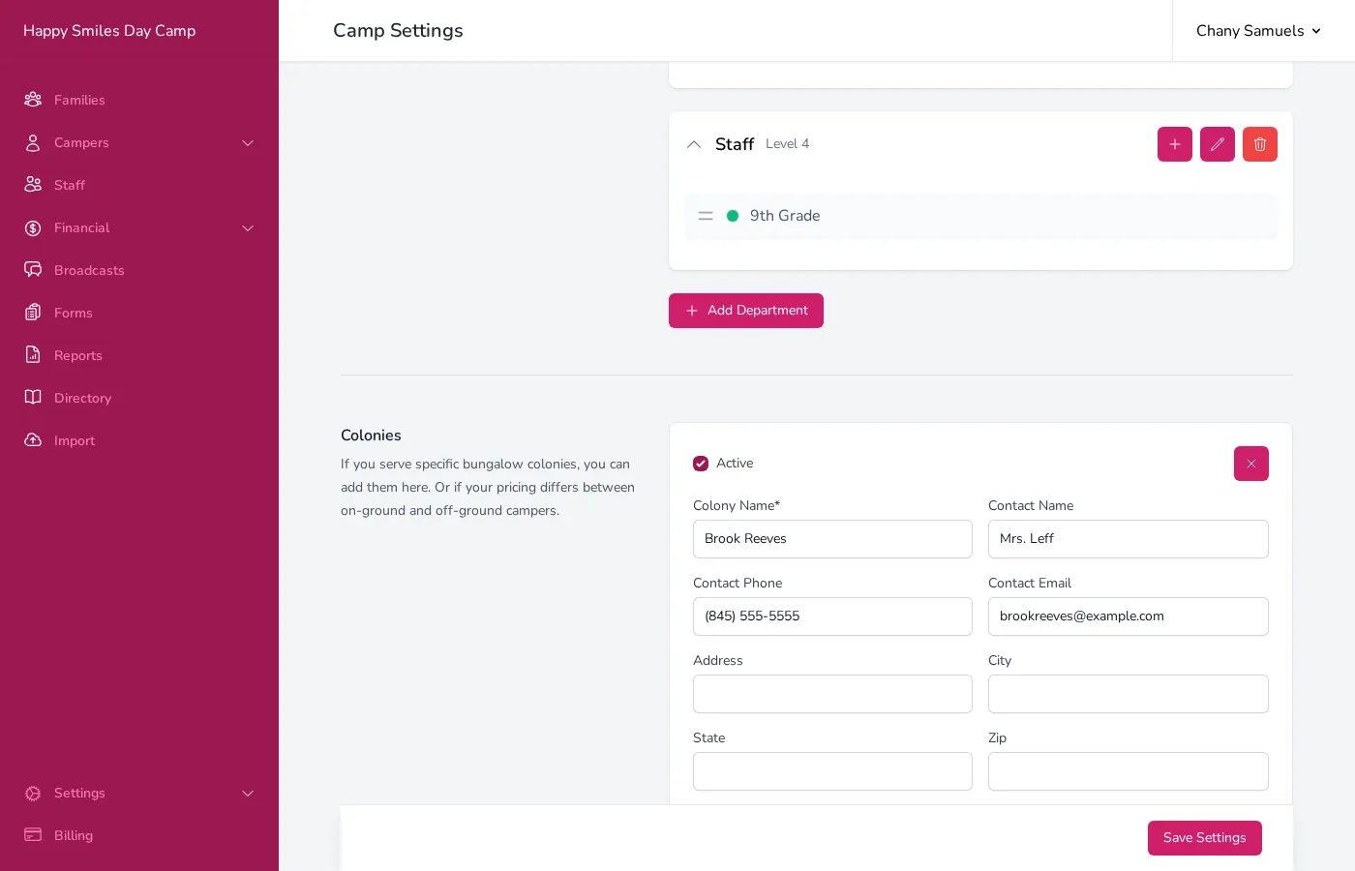
Task: Click the Contact Name field with Mrs. Leff
Action: pyautogui.click(x=1129, y=539)
